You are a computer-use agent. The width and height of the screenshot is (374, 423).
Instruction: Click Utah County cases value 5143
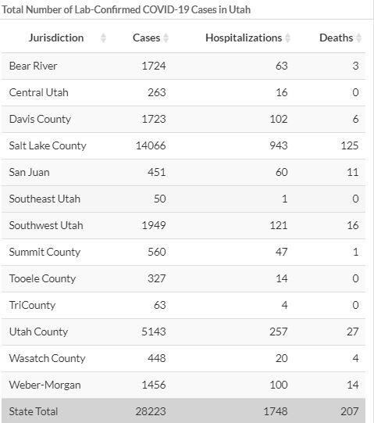pos(154,332)
